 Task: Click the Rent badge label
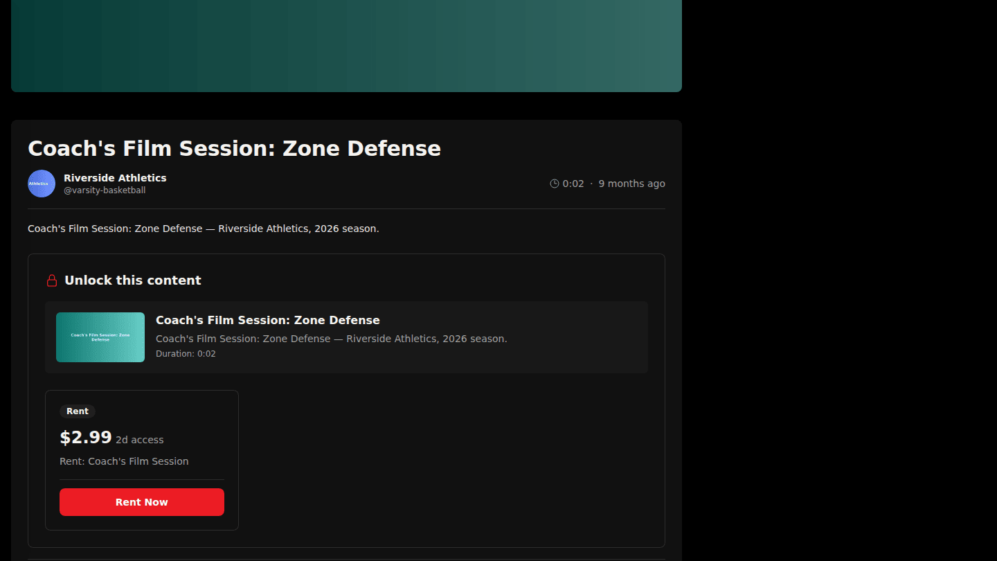coord(78,411)
